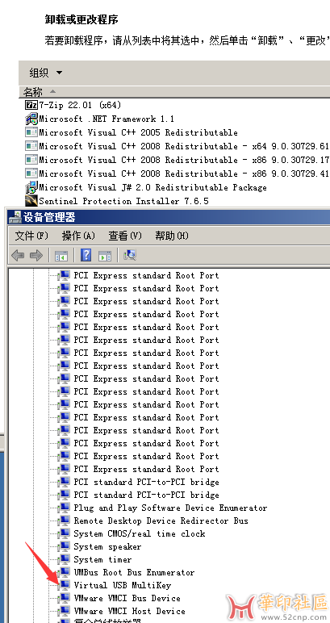This screenshot has width=330, height=623.
Task: Click the System speaker device icon
Action: pos(63,546)
